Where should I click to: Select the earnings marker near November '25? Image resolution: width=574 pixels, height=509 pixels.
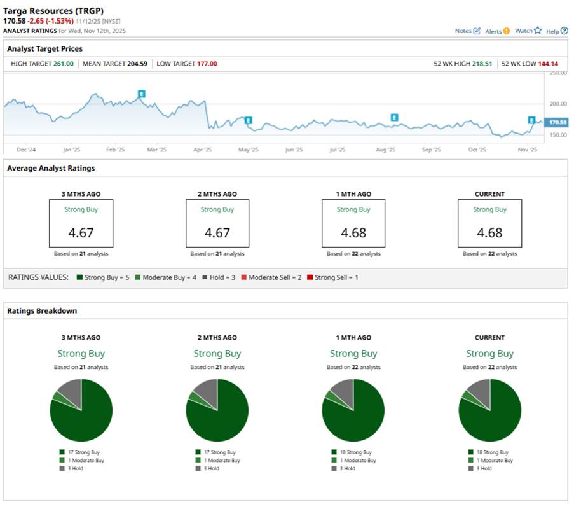point(531,120)
